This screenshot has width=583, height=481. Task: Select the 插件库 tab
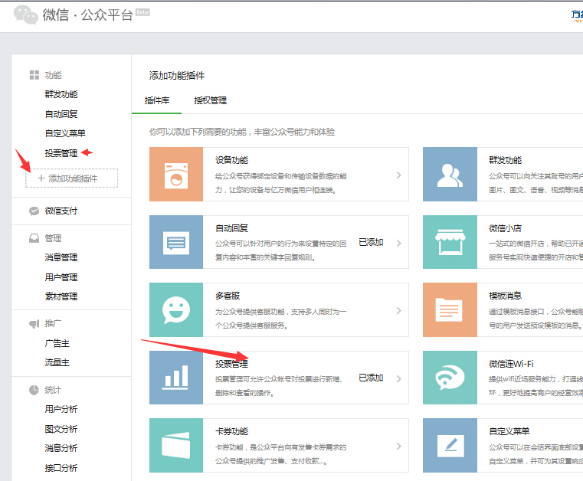[157, 100]
